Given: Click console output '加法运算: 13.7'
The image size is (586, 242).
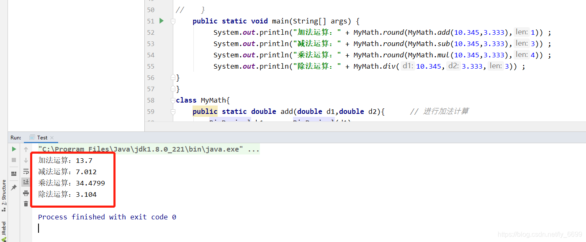Looking at the screenshot, I should pos(65,160).
